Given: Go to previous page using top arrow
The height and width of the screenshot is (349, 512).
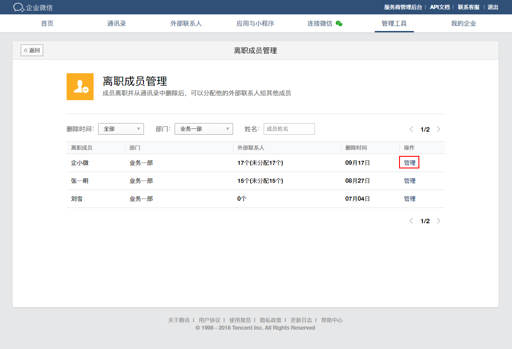Looking at the screenshot, I should (x=411, y=129).
